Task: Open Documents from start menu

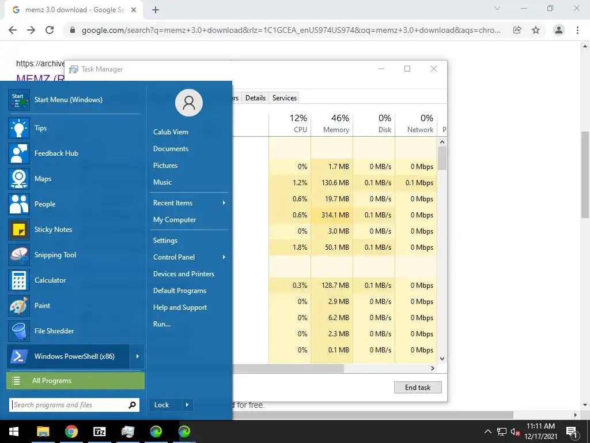Action: 171,149
